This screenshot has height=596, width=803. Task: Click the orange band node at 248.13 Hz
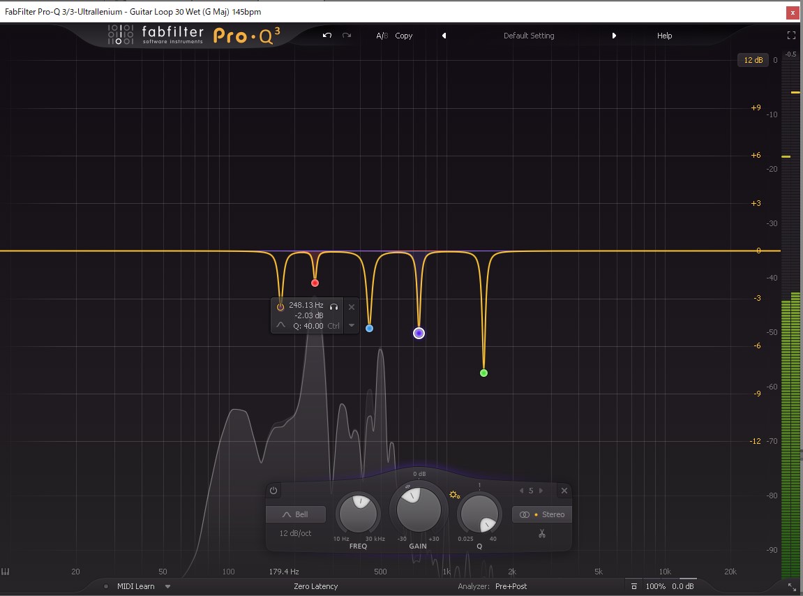(280, 307)
